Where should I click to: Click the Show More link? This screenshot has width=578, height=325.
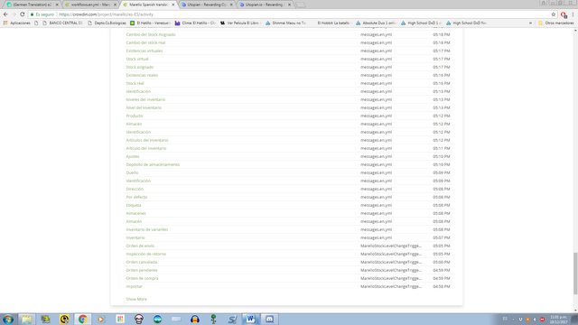(136, 299)
